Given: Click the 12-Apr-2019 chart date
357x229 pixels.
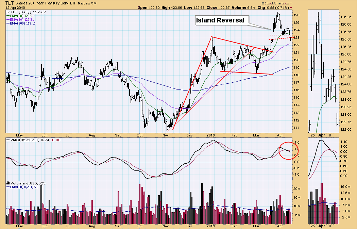Looking at the screenshot, I should [x=15, y=7].
